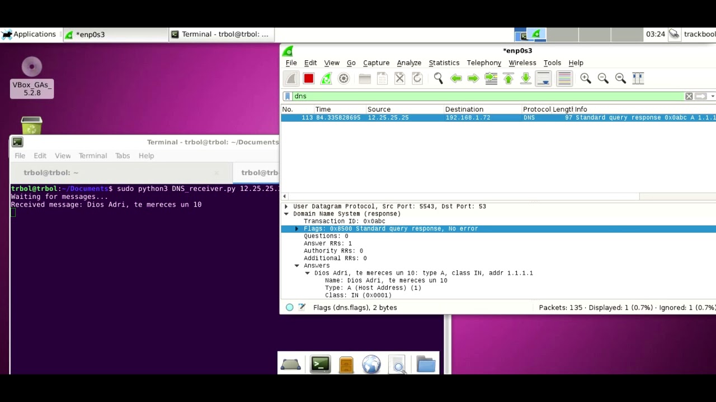Sort packets by Time column

(340, 109)
